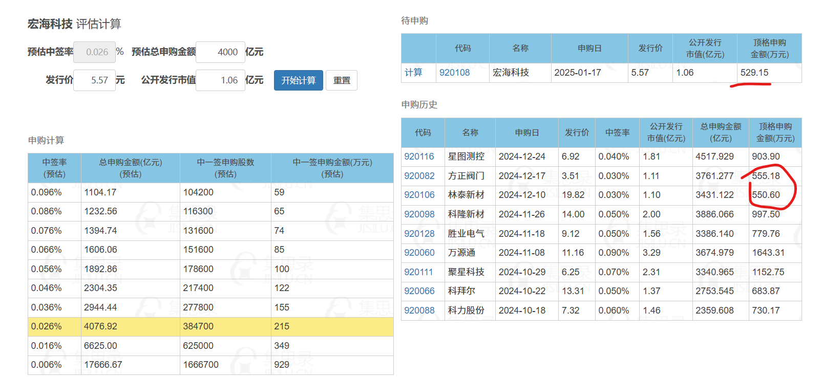Follow the 920106 林泰新材 code link
Viewport: 822px width, 377px height.
(x=419, y=195)
